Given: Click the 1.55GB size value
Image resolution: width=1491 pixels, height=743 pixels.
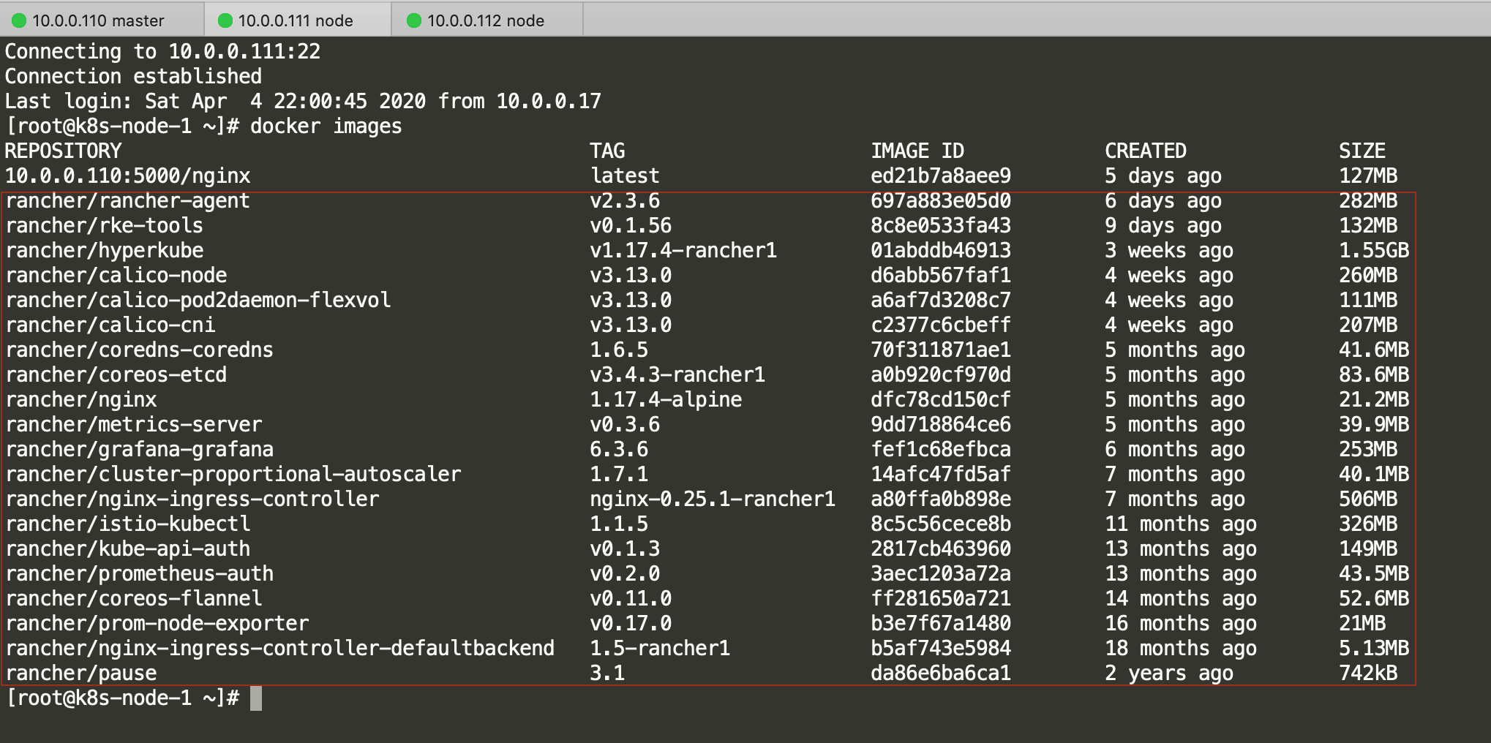Looking at the screenshot, I should pos(1374,251).
